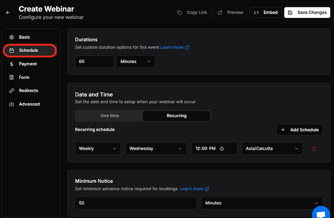Open the Advanced settings section

30,104
